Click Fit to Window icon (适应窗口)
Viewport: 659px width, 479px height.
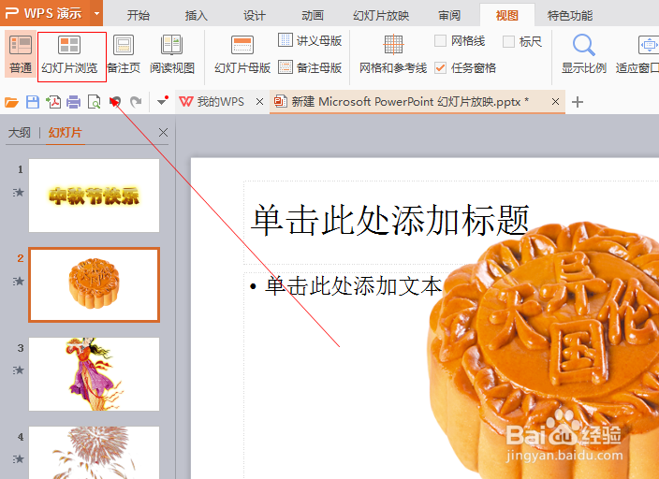click(648, 45)
